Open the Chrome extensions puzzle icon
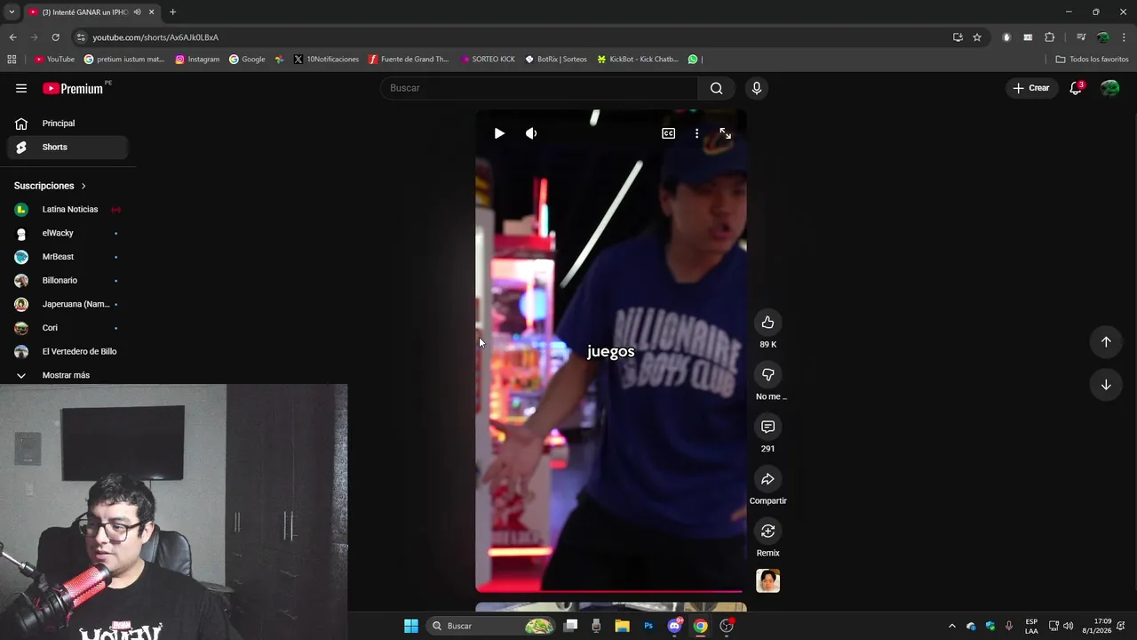The width and height of the screenshot is (1137, 640). [x=1050, y=37]
